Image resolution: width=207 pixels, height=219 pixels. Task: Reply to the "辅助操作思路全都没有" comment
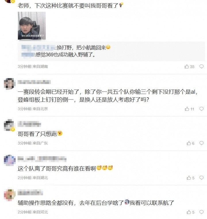pyautogui.click(x=201, y=212)
